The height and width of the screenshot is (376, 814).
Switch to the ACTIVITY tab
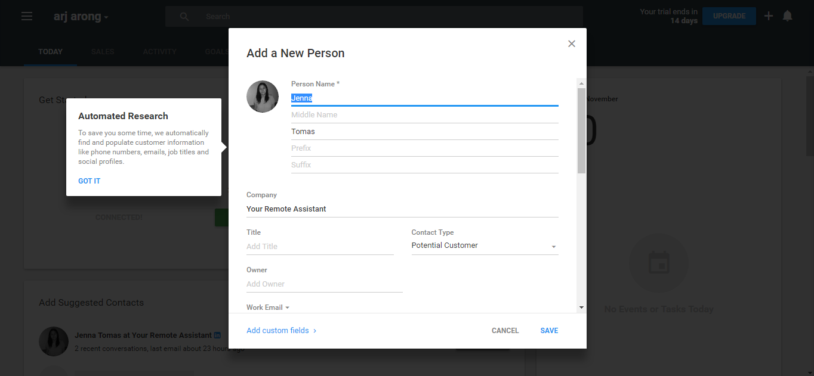click(x=160, y=52)
